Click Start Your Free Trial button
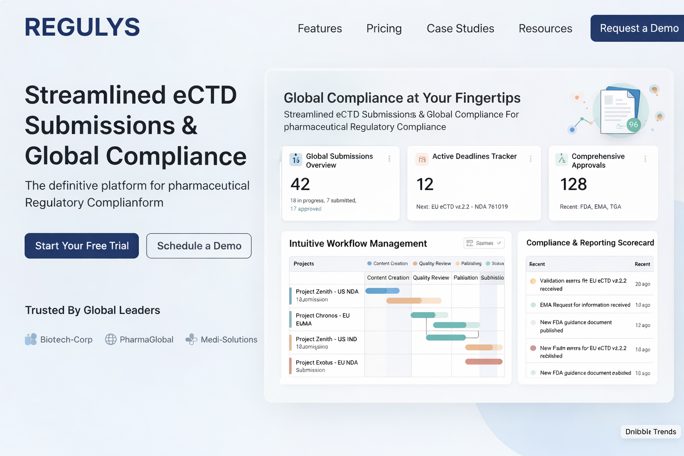This screenshot has width=684, height=456. 82,246
